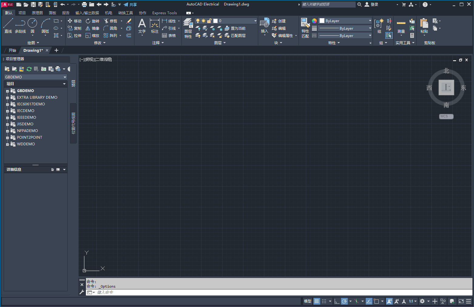Screen dimensions: 474x307
Task: Click the color wheel swatch in Properties panel
Action: tap(314, 21)
